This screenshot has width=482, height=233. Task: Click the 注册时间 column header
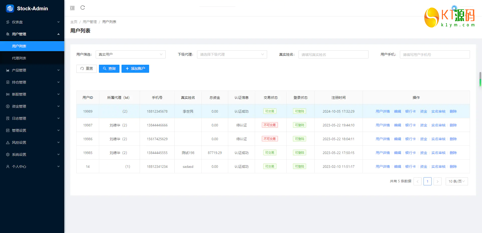tap(338, 98)
